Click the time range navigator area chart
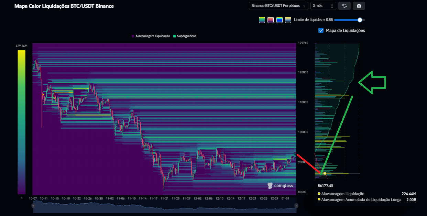 [164, 206]
